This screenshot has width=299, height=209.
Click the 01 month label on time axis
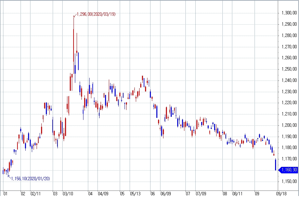click(5, 194)
